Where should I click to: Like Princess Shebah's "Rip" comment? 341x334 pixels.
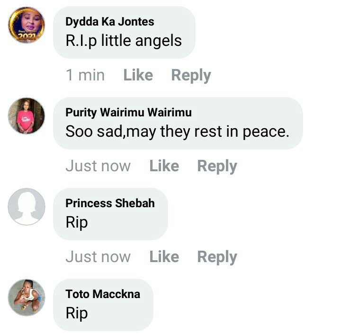[x=164, y=257]
